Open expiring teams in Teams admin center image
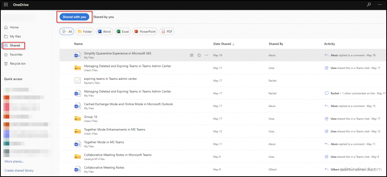 110,79
